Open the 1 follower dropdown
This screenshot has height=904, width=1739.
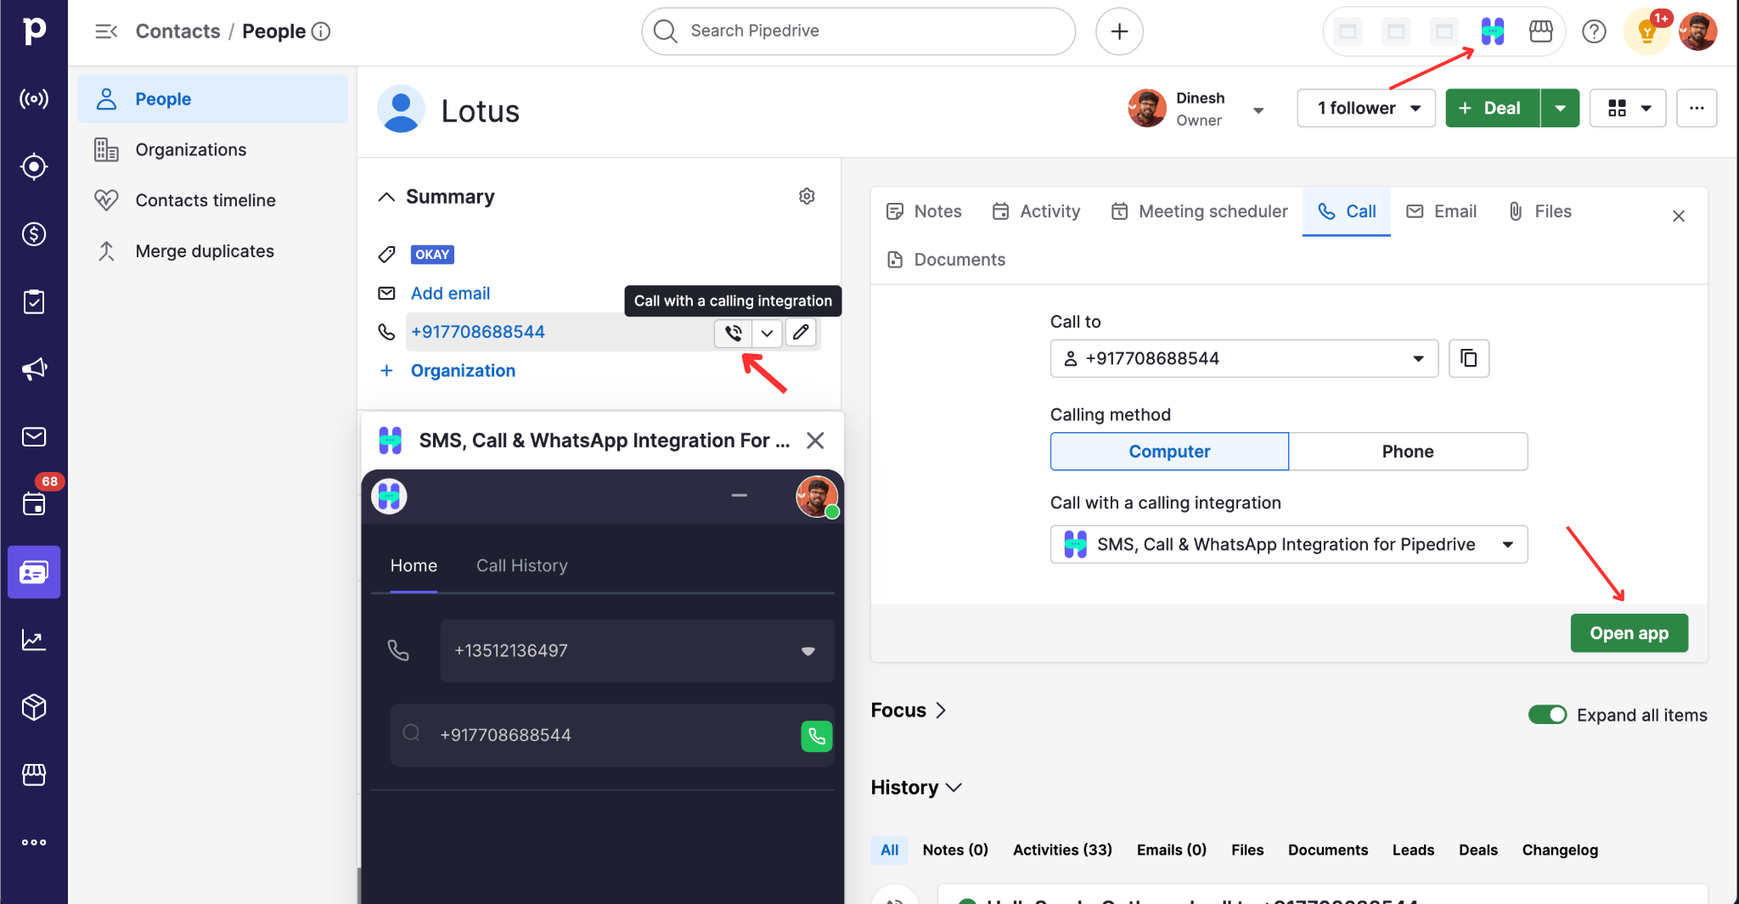(1366, 109)
